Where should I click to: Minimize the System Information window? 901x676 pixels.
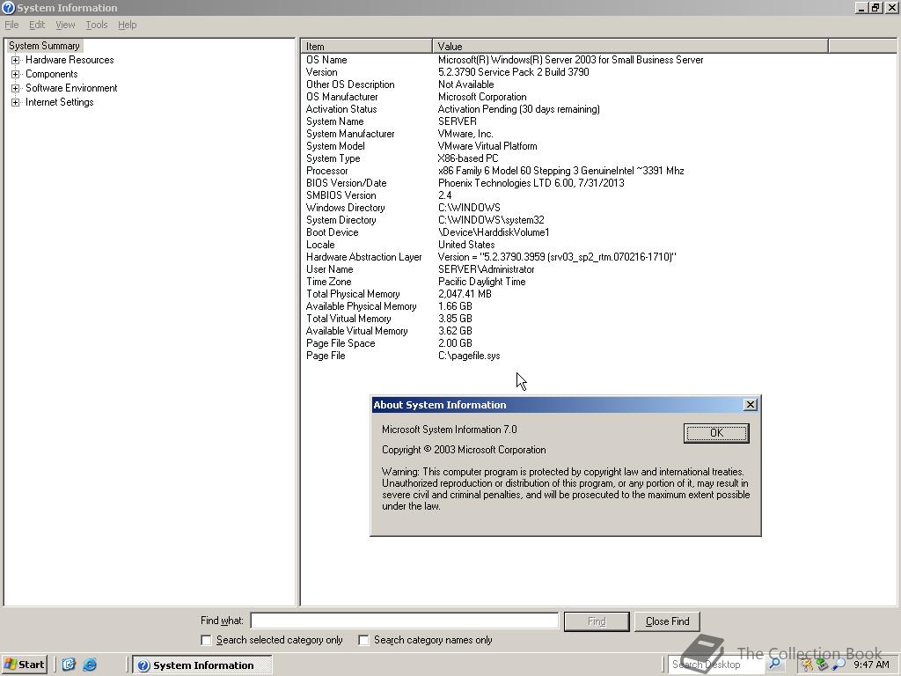[861, 7]
